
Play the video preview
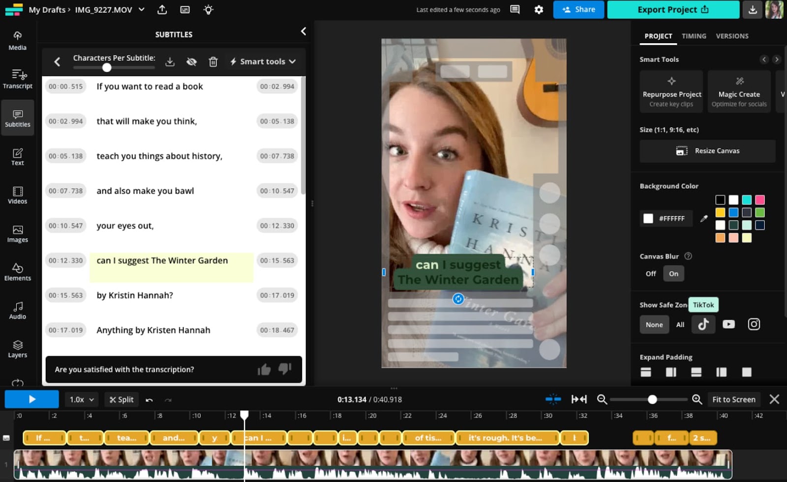(32, 399)
